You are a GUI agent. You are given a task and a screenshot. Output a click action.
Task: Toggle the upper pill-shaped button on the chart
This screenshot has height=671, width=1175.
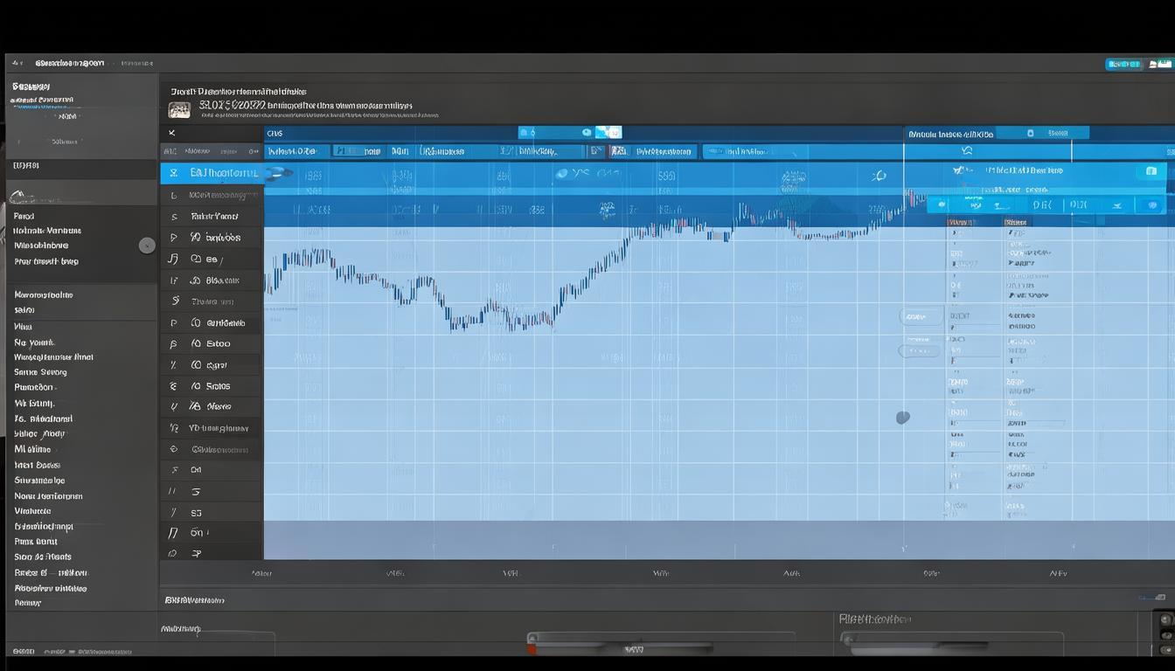921,316
